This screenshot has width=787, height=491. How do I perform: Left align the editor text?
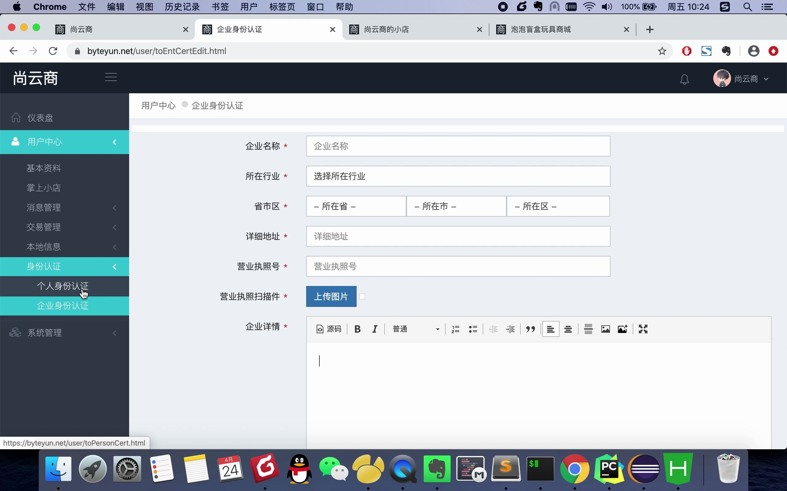[x=551, y=329]
